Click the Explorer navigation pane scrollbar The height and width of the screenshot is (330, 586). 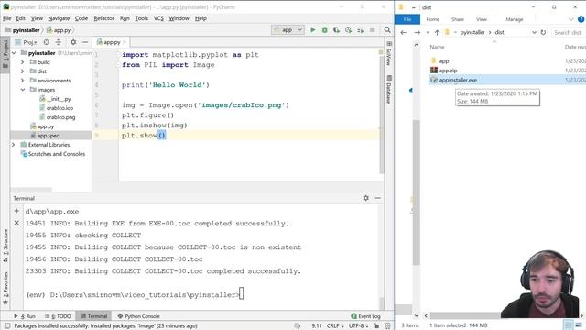tap(416, 192)
